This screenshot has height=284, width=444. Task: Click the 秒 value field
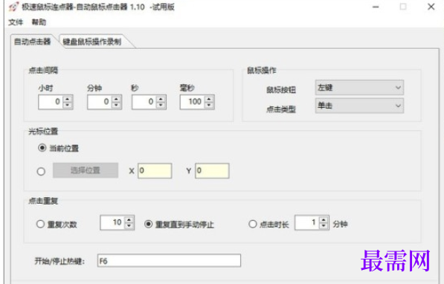click(x=144, y=102)
